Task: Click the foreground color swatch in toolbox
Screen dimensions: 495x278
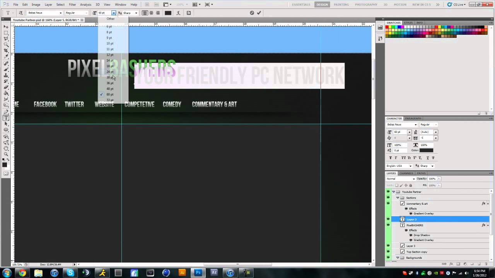Action: point(5,165)
